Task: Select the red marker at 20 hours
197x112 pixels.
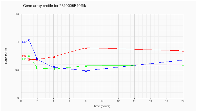Action: pyautogui.click(x=183, y=51)
